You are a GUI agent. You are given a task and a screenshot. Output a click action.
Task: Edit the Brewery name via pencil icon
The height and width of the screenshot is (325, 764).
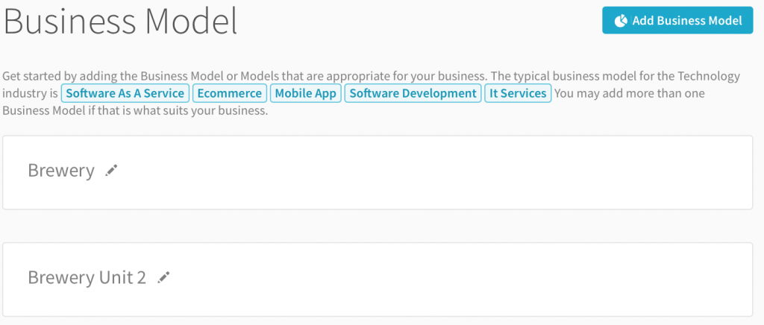pos(112,170)
